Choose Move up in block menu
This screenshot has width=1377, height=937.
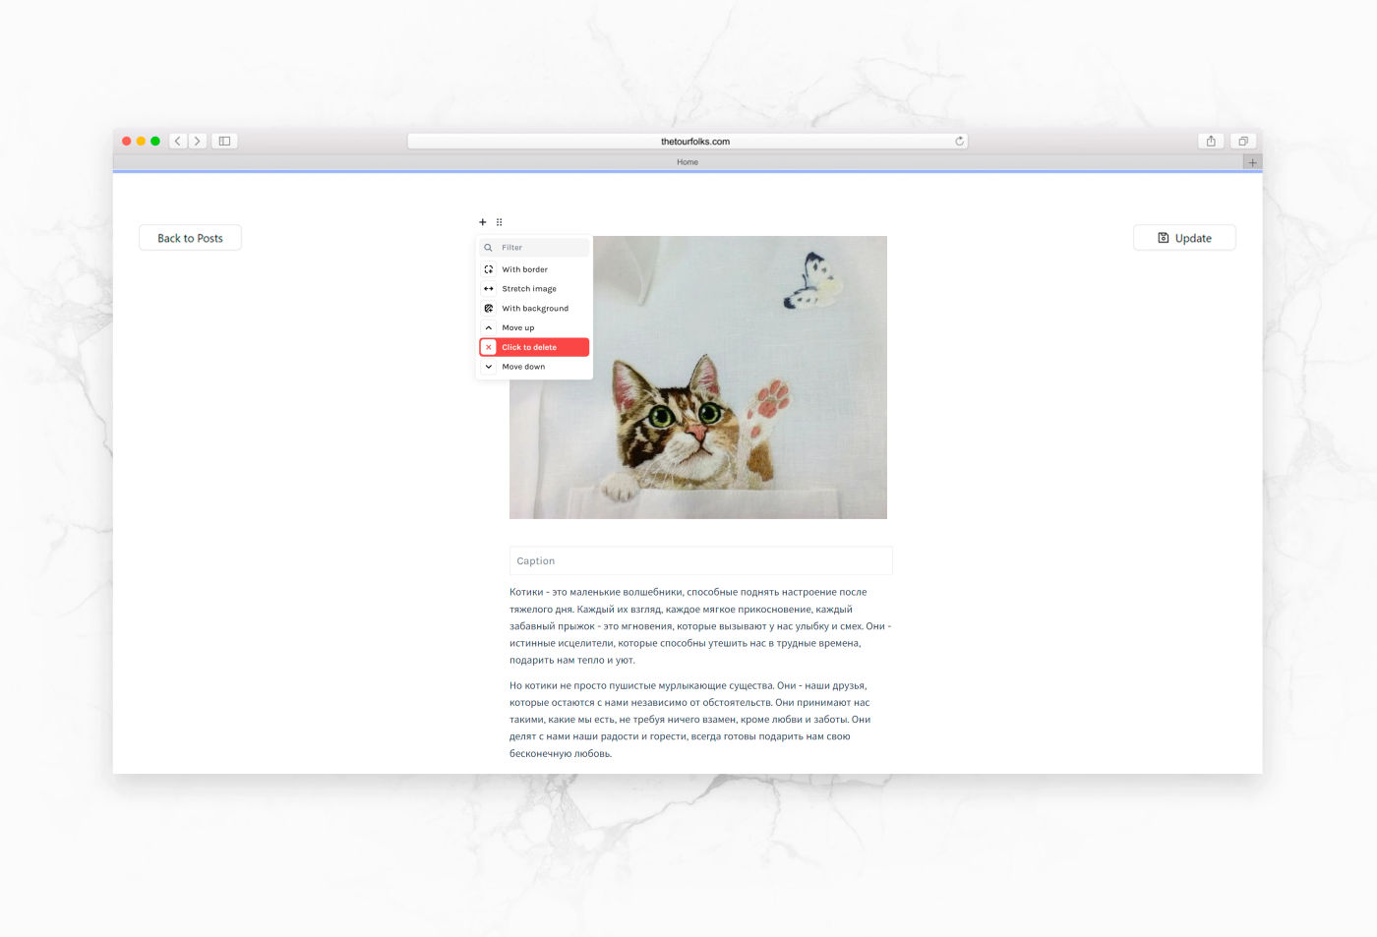click(534, 327)
